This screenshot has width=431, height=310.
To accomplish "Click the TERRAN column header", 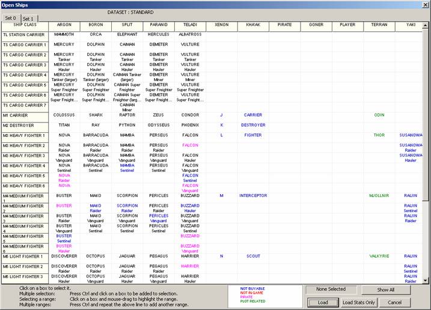I will pyautogui.click(x=379, y=25).
